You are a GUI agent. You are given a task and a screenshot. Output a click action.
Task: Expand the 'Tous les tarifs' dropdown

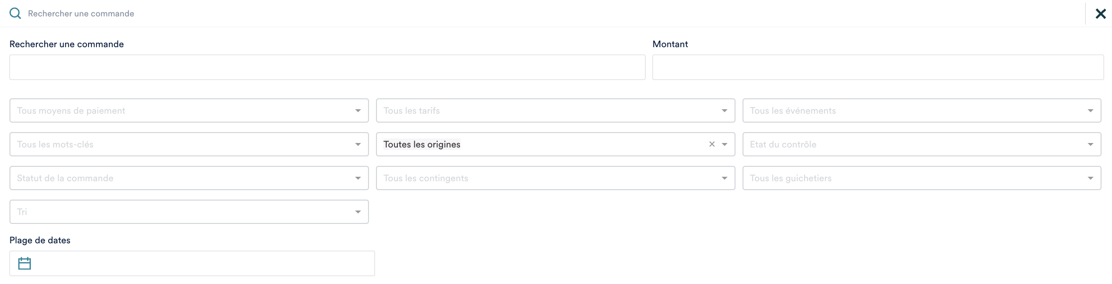coord(555,111)
